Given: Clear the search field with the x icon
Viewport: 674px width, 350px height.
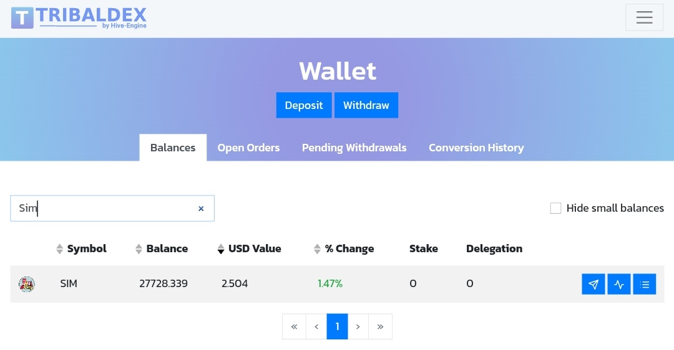Looking at the screenshot, I should (201, 209).
